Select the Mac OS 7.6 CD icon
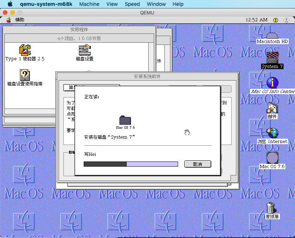 pyautogui.click(x=272, y=158)
